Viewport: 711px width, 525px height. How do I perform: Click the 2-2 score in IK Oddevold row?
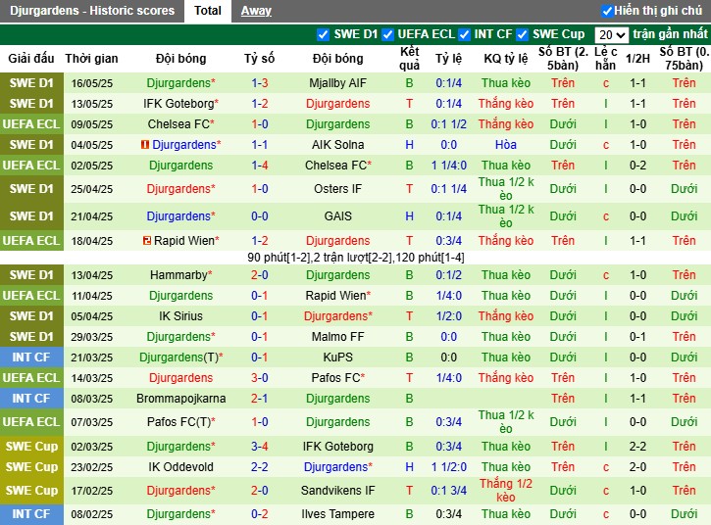[x=260, y=467]
